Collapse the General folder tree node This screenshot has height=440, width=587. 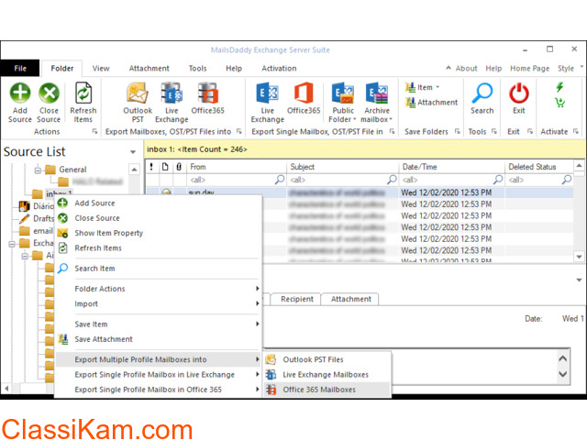click(38, 170)
